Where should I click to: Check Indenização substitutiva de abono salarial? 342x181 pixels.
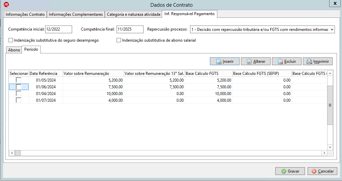pyautogui.click(x=119, y=40)
